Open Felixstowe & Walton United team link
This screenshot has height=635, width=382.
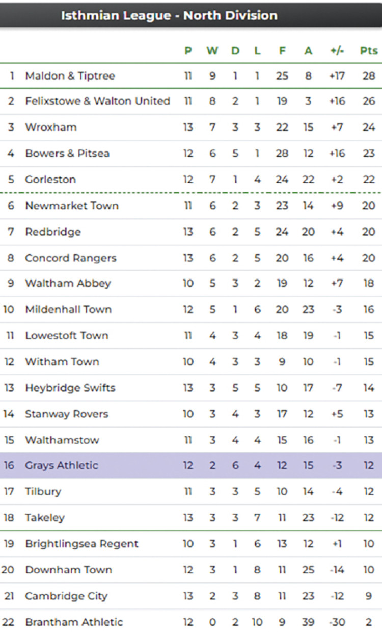point(97,101)
